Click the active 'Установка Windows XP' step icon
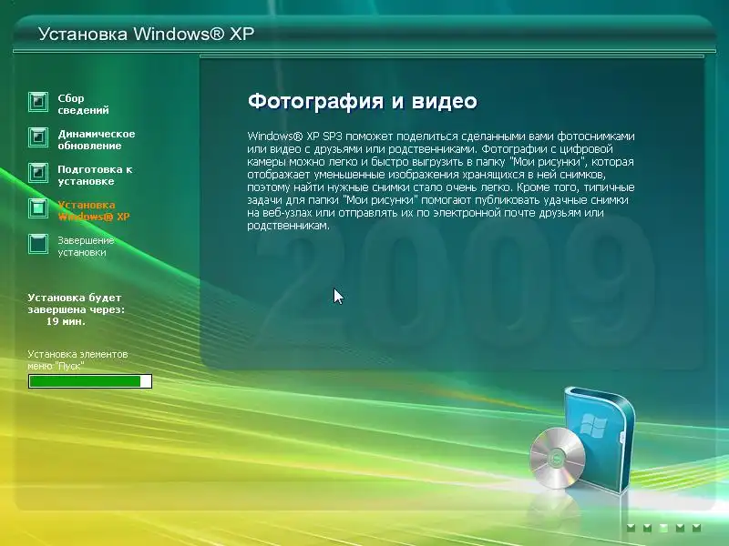Screen dimensions: 729x546 [38, 208]
